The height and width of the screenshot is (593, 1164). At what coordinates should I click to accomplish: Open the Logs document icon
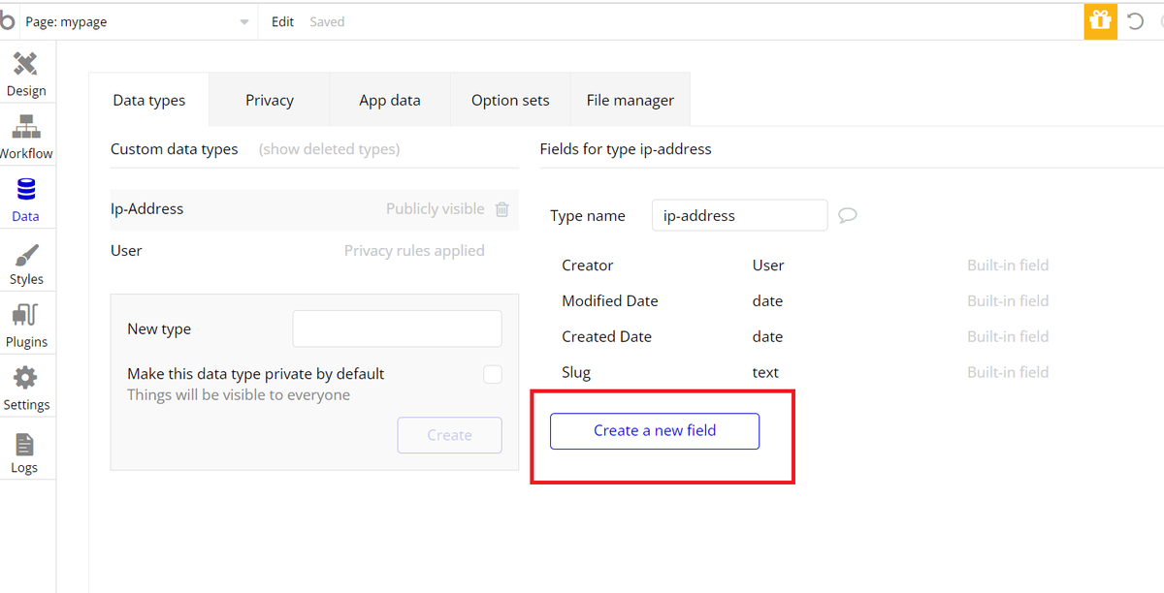[25, 445]
